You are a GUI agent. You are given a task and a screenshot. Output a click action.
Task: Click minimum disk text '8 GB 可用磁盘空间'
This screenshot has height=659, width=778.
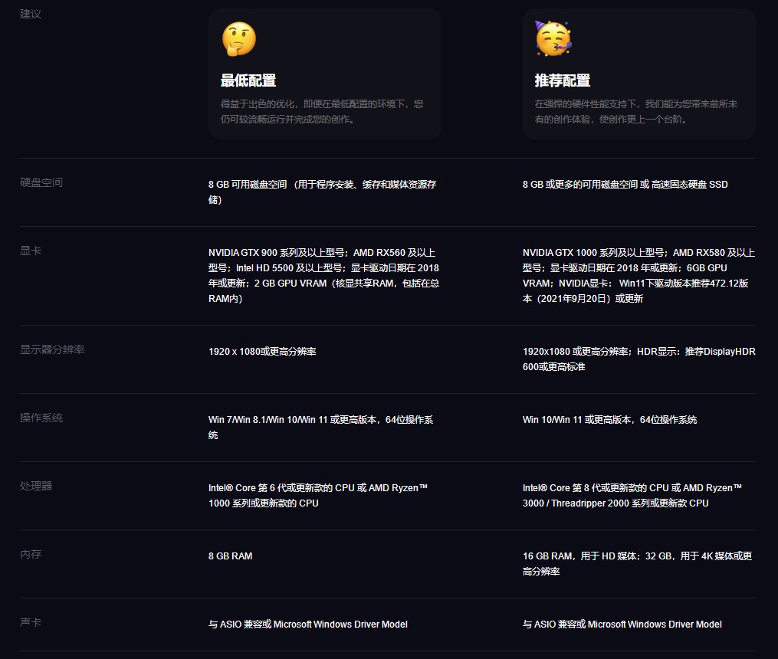pos(323,192)
